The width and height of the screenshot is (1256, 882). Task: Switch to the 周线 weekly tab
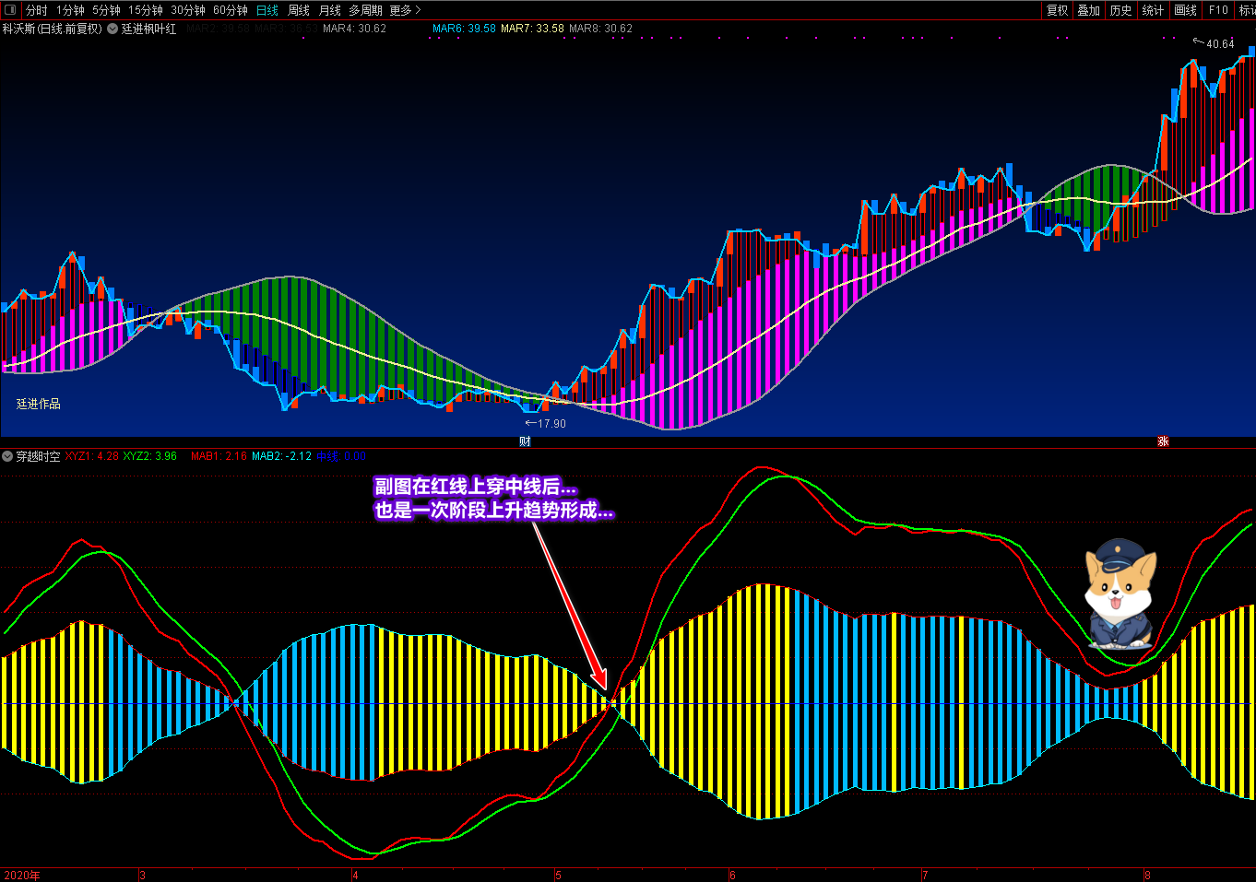pyautogui.click(x=299, y=10)
